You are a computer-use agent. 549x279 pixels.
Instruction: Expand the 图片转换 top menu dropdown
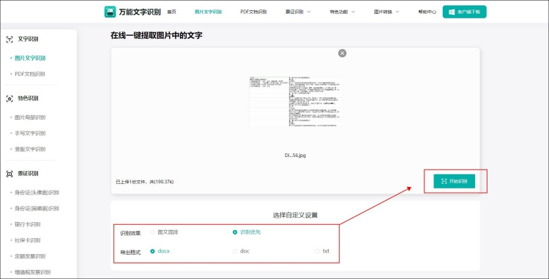click(x=397, y=12)
